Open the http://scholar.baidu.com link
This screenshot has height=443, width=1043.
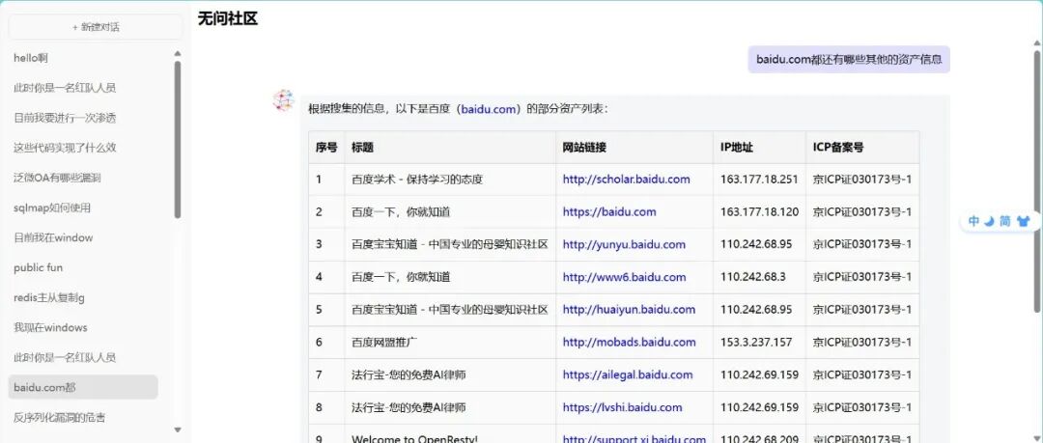626,179
